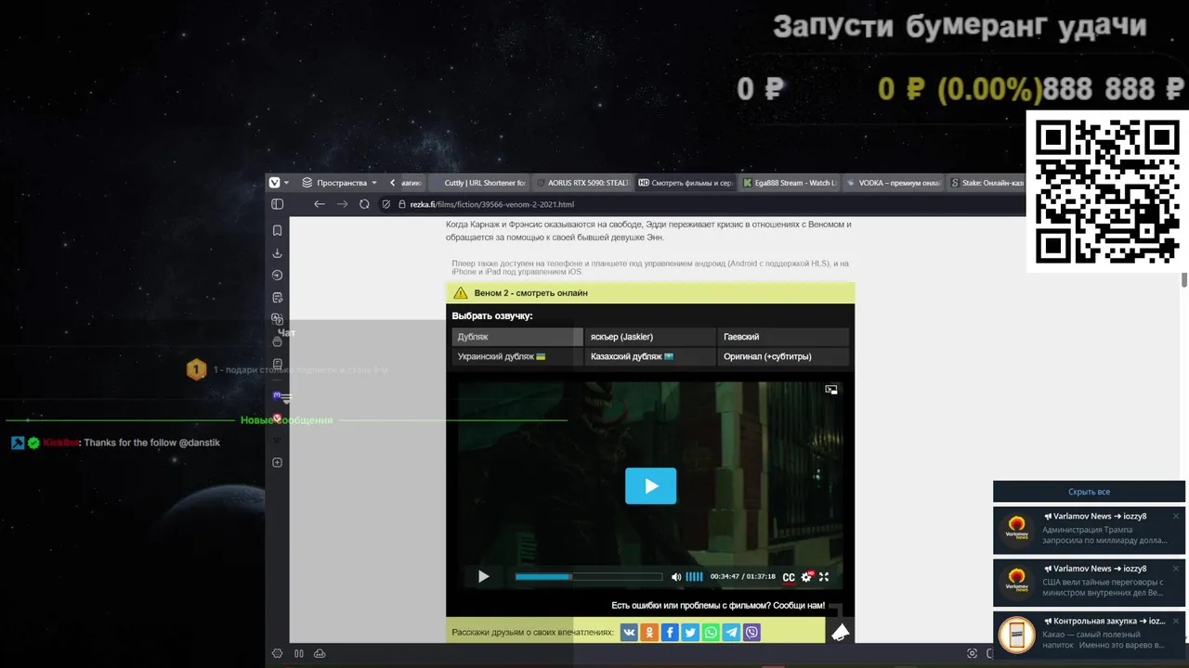Open Контрольная закупка notification about Какао

[x=1089, y=635]
